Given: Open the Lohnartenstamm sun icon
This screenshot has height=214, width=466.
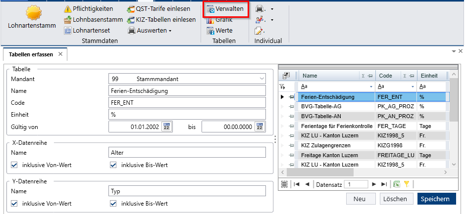Looking at the screenshot, I should pyautogui.click(x=34, y=13).
